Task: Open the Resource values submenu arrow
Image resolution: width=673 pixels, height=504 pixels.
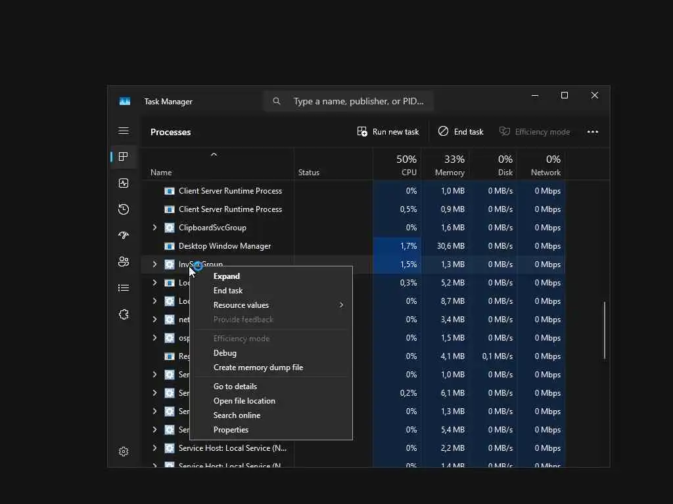Action: [341, 305]
